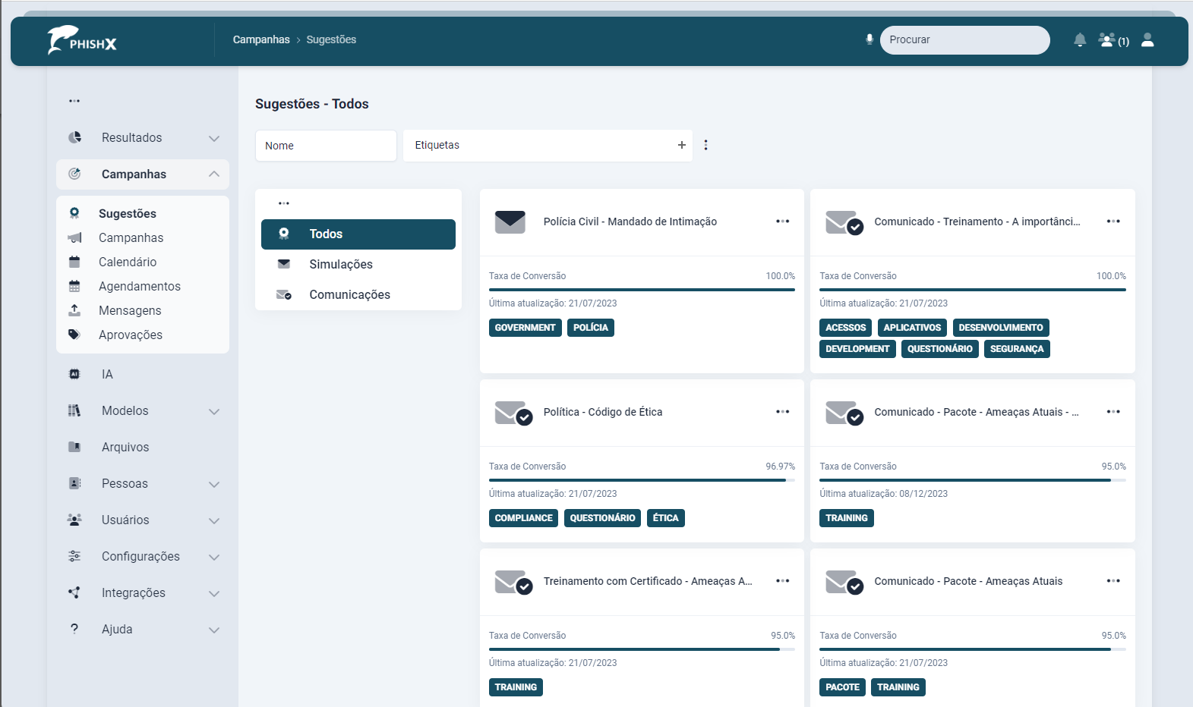Viewport: 1193px width, 707px height.
Task: Collapse the Campanhas menu chevron
Action: tap(214, 174)
